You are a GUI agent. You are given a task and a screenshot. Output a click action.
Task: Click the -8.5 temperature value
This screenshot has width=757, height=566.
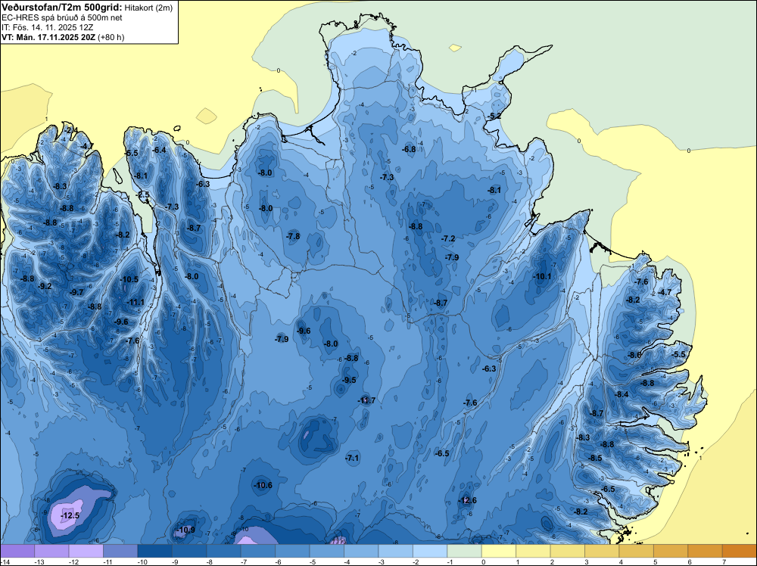pos(595,458)
